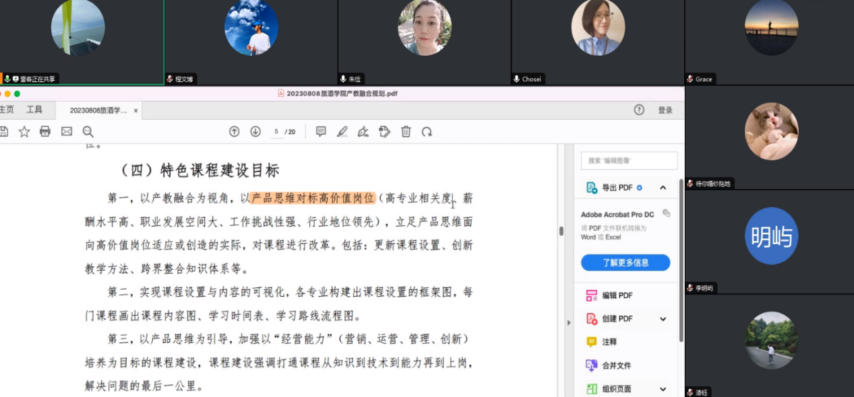Click the rotate page icon
Screen dimensions: 854x397
(x=427, y=132)
